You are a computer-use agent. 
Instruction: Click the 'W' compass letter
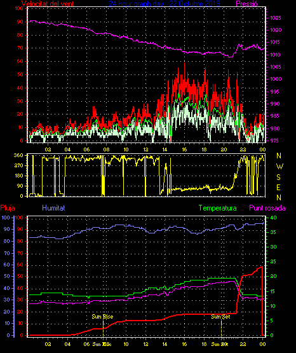(279, 167)
